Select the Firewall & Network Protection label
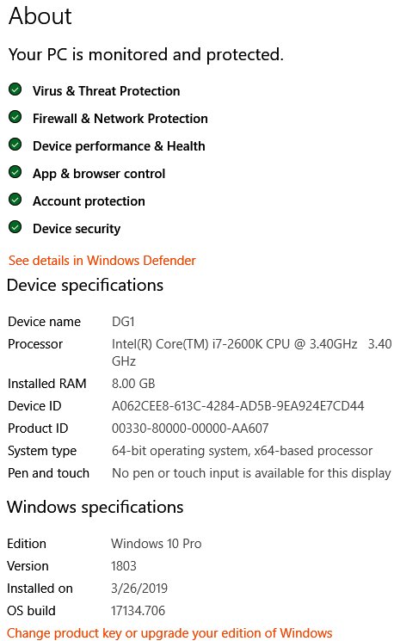The image size is (394, 641). pyautogui.click(x=120, y=119)
